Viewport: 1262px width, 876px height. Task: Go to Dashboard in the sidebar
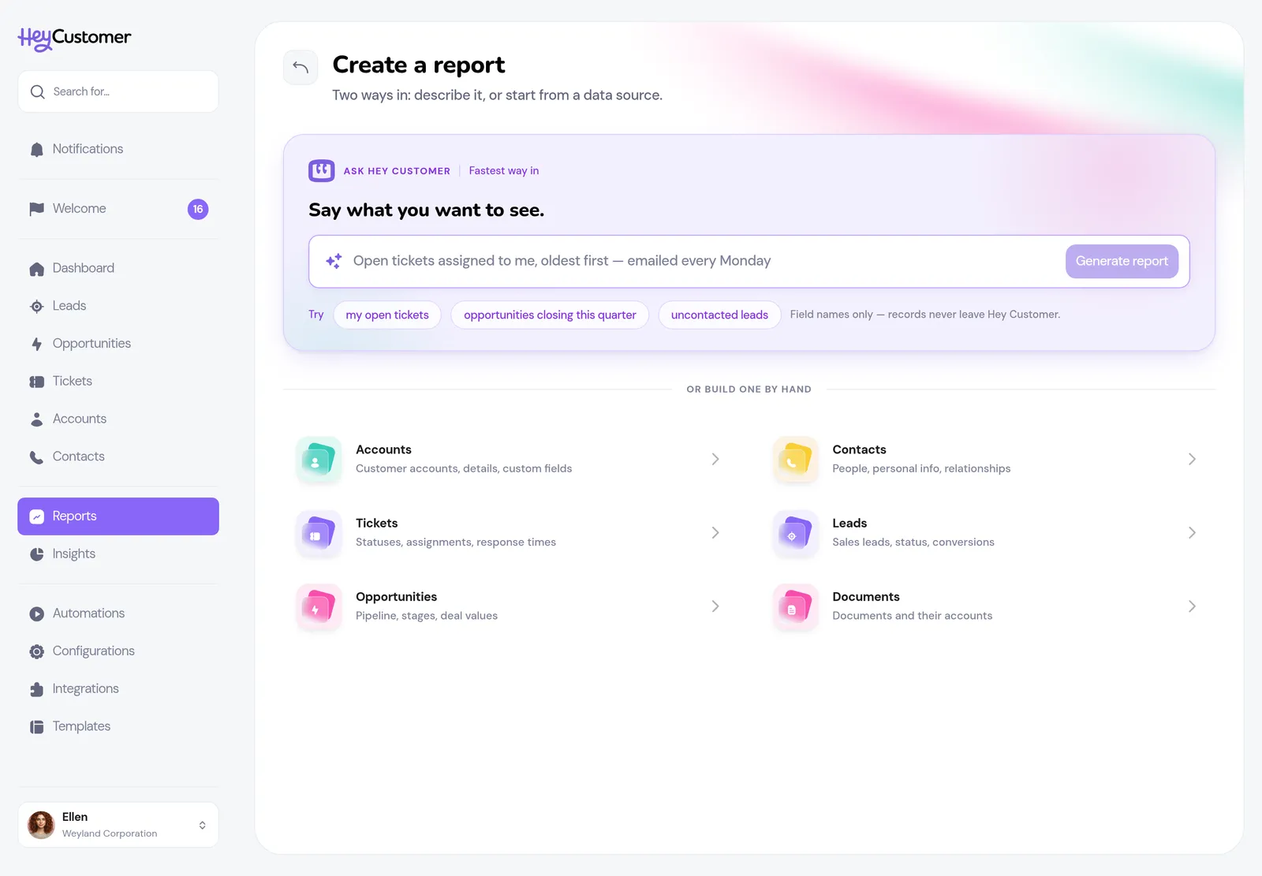pyautogui.click(x=118, y=268)
